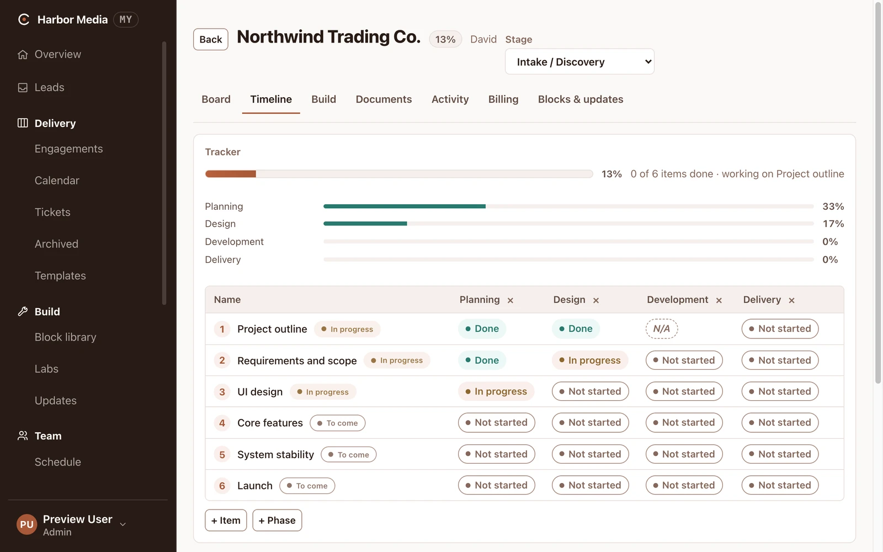Click the Delivery columns icon
Viewport: 883px width, 552px height.
coord(23,123)
